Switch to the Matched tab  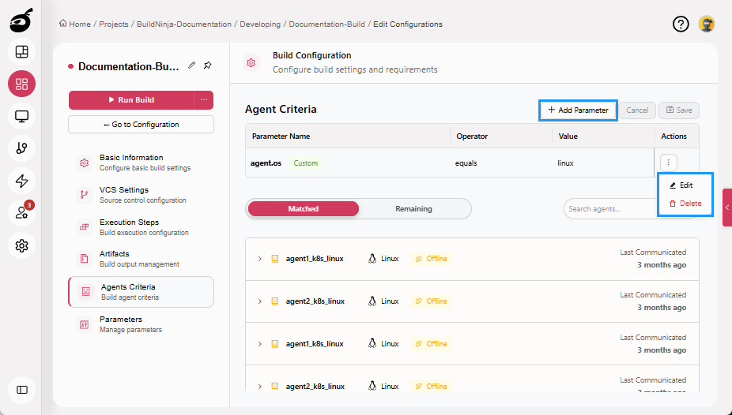(x=304, y=208)
